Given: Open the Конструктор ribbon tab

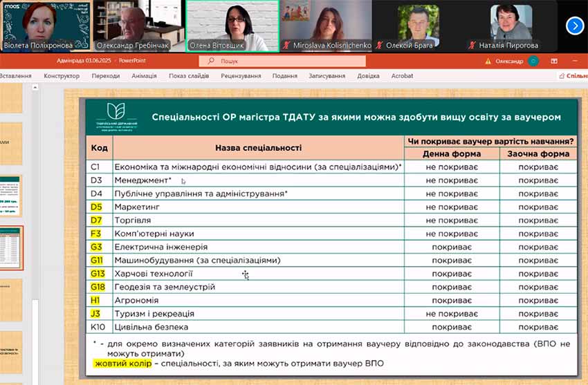Looking at the screenshot, I should tap(61, 76).
